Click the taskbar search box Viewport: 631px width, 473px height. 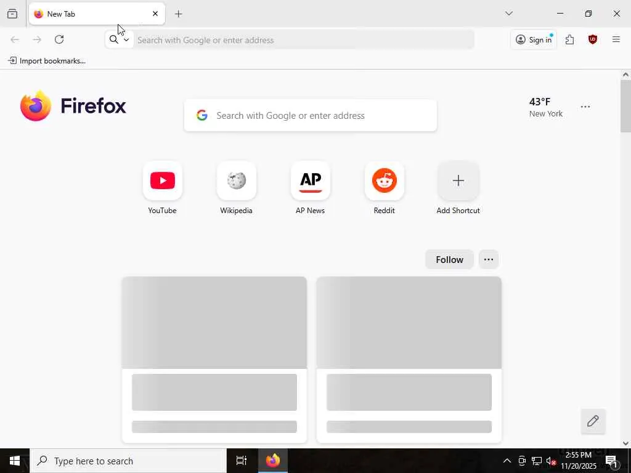click(x=128, y=461)
